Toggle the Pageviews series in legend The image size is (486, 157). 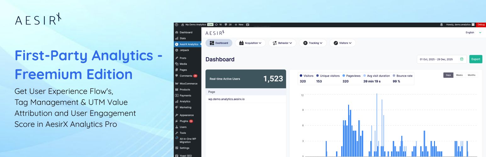click(x=351, y=76)
